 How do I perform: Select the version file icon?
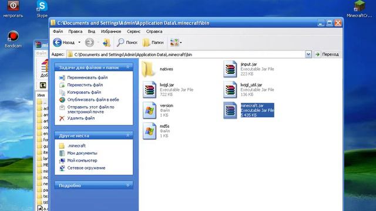pos(149,110)
